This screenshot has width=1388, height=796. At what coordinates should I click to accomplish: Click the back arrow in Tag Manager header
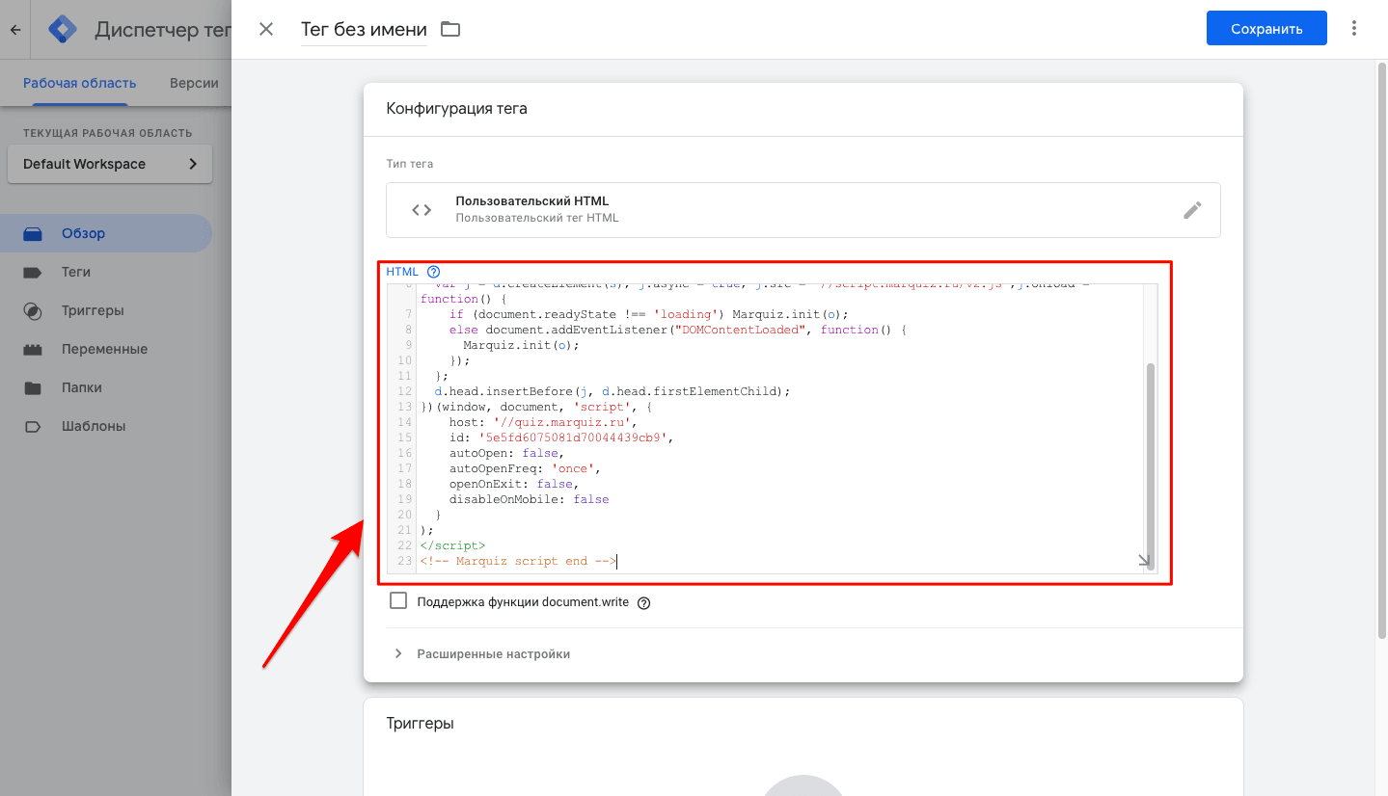tap(15, 30)
